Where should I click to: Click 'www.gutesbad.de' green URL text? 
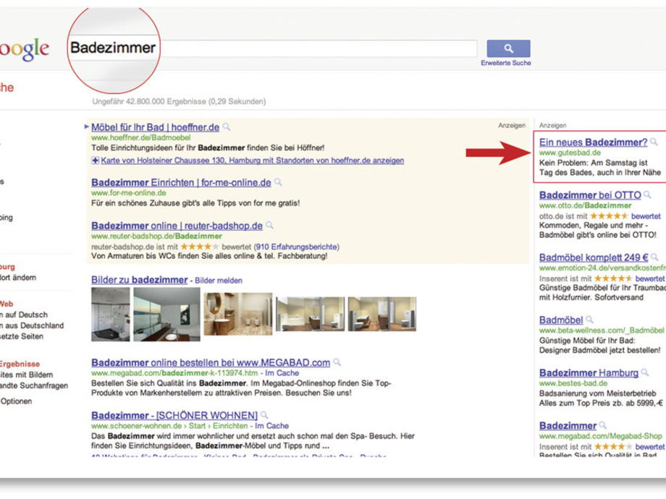pos(570,153)
